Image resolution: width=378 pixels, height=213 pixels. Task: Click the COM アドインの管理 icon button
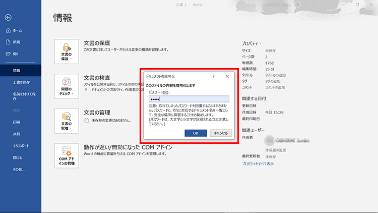click(66, 155)
